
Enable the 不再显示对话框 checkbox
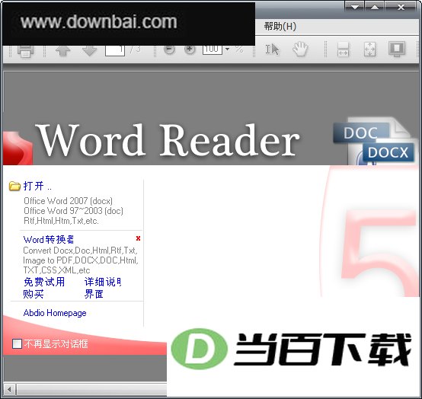(x=18, y=344)
